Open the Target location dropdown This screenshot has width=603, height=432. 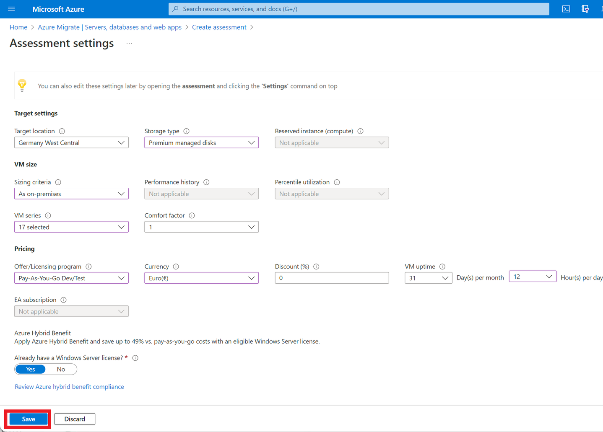(x=71, y=142)
